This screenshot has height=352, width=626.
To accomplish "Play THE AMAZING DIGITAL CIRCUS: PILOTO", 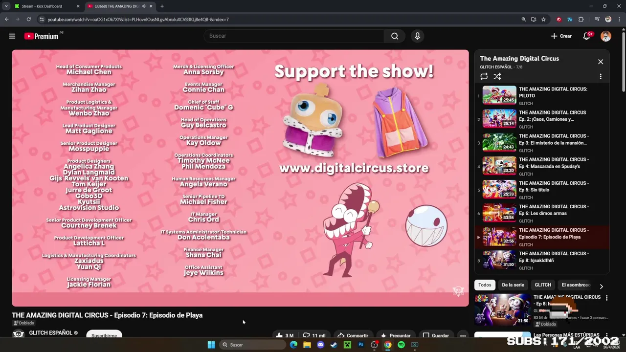I will [542, 96].
